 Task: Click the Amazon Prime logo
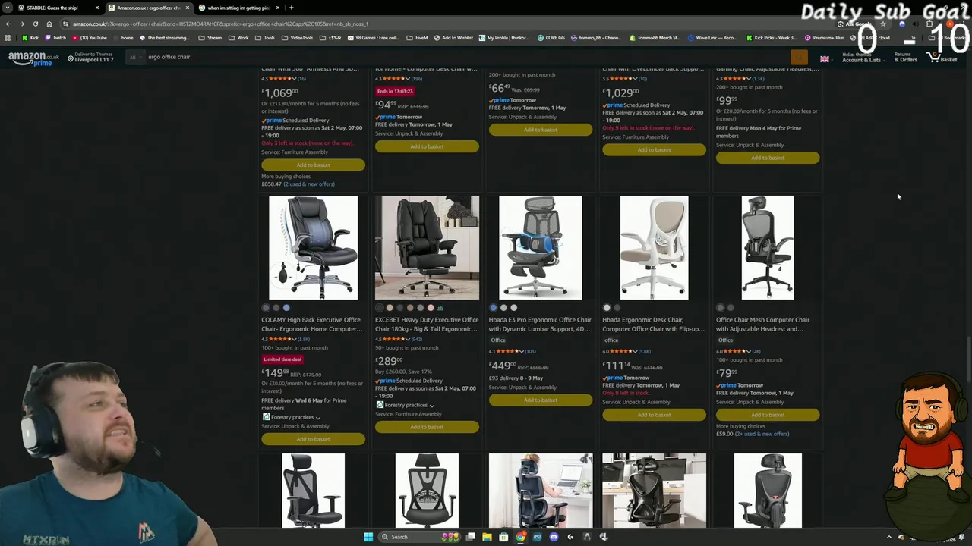pos(33,58)
